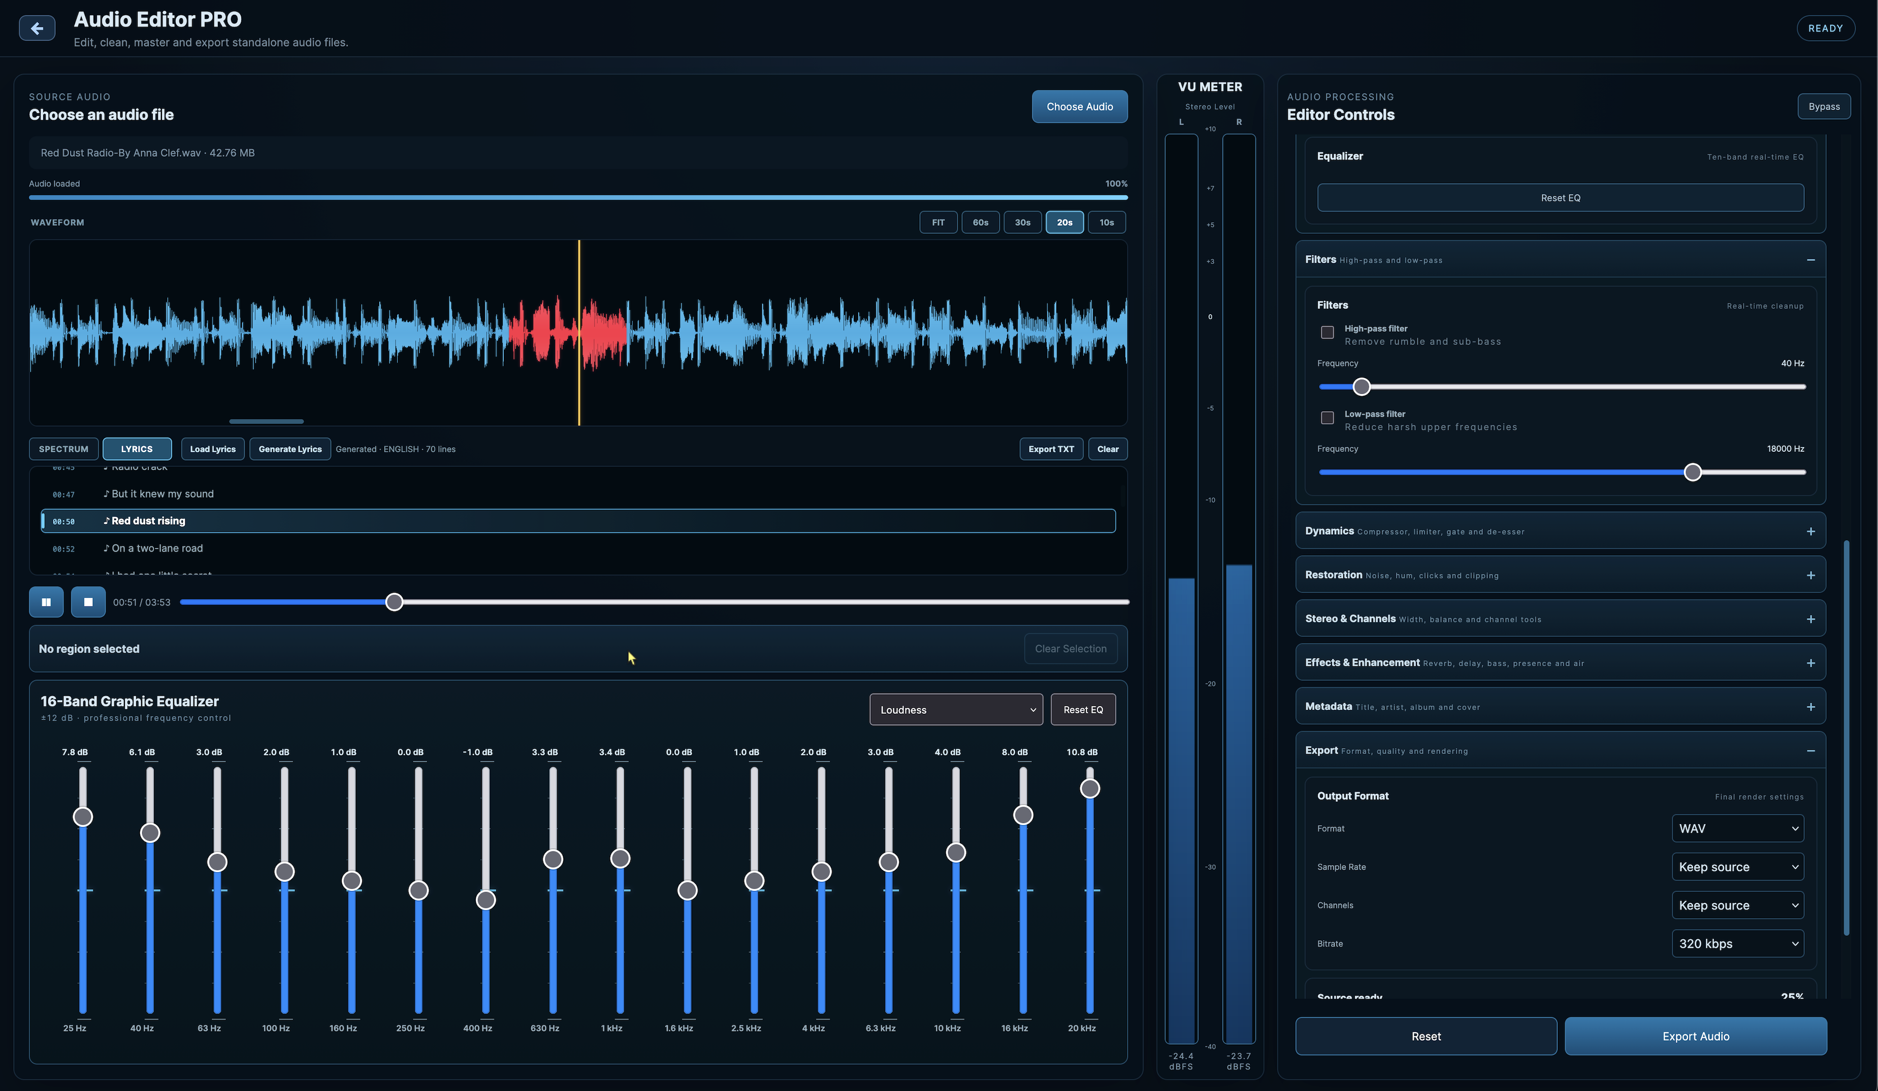1878x1091 pixels.
Task: Open the Format WAV dropdown
Action: (1737, 828)
